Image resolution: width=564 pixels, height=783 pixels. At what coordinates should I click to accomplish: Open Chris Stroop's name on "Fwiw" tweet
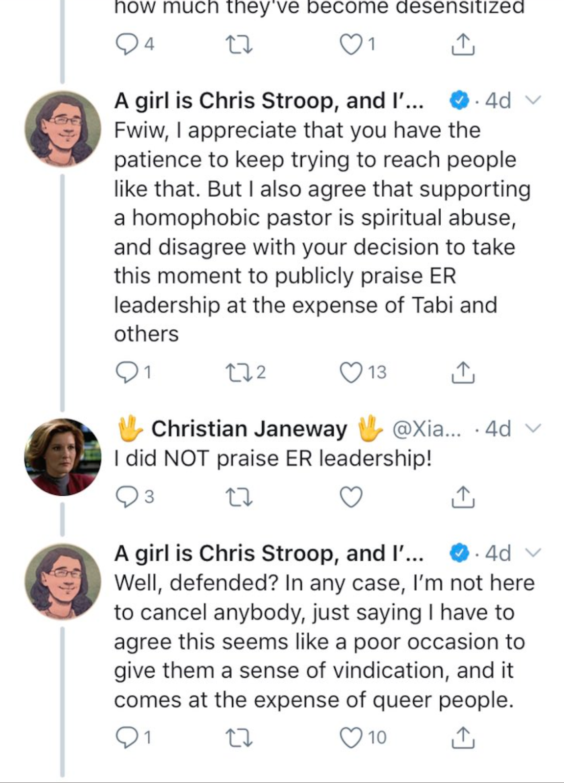pyautogui.click(x=269, y=101)
